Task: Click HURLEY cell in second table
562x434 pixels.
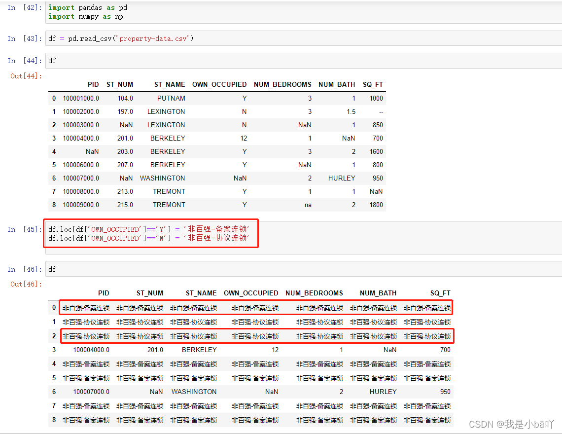Action: (x=383, y=392)
